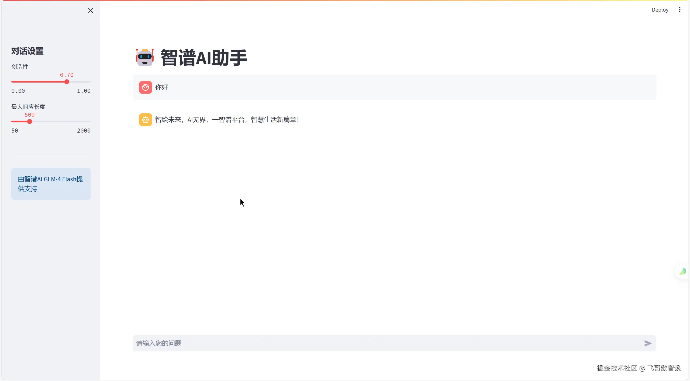Click the green leaf floating widget
Screen dimensions: 690x381
point(683,271)
